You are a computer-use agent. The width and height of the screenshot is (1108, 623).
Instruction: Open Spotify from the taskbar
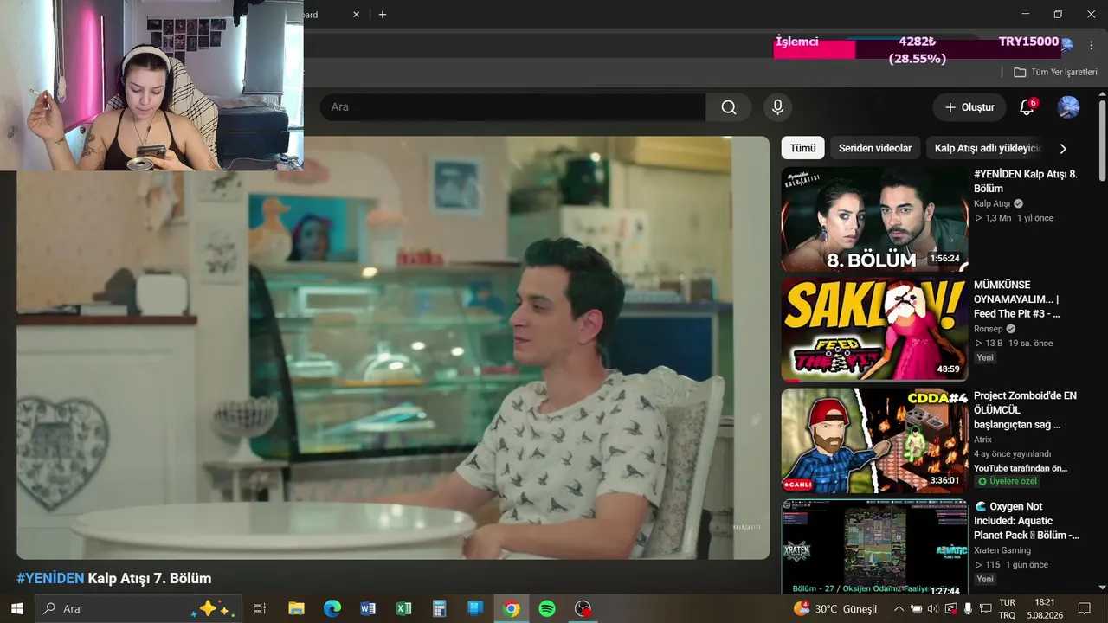[x=547, y=608]
